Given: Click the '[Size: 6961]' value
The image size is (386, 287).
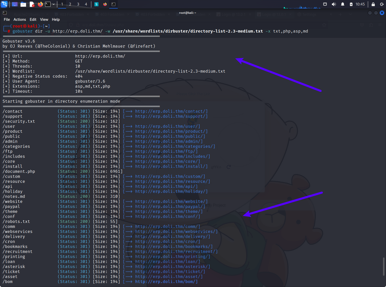Looking at the screenshot, I should pos(108,172).
